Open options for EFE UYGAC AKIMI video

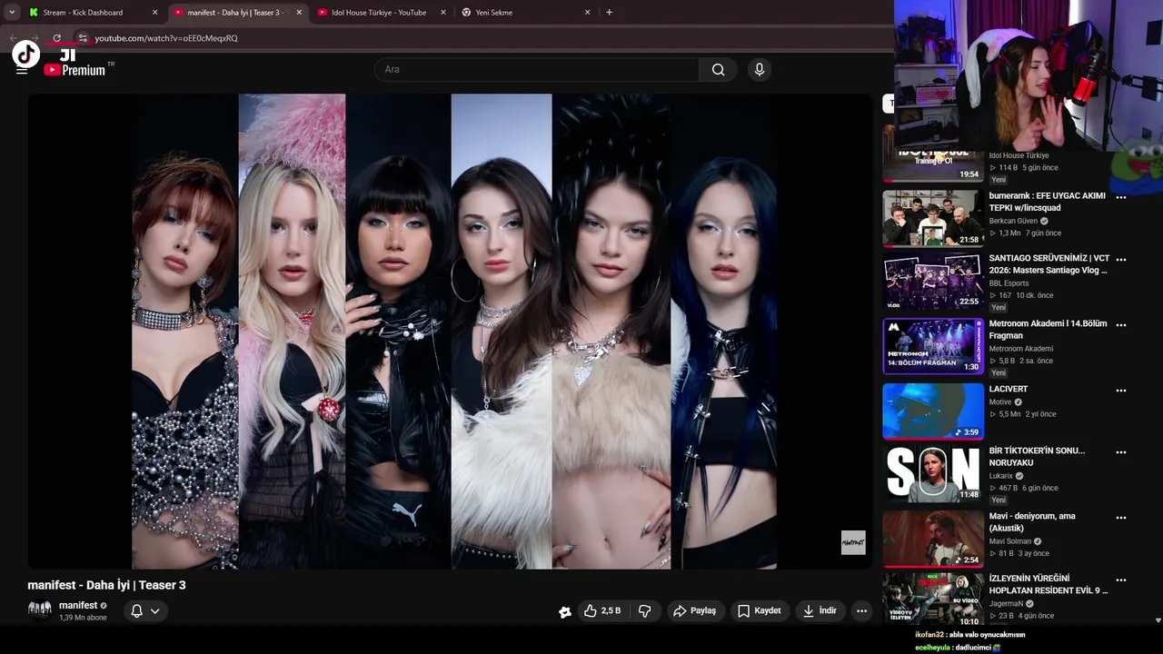1120,197
